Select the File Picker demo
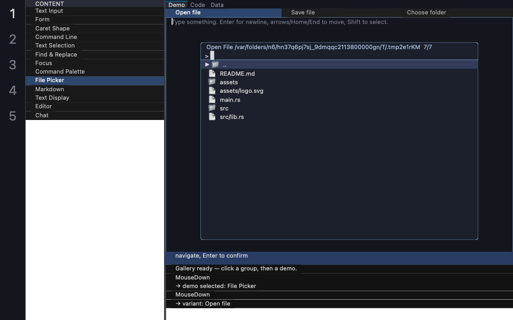Image resolution: width=513 pixels, height=320 pixels. coord(95,81)
